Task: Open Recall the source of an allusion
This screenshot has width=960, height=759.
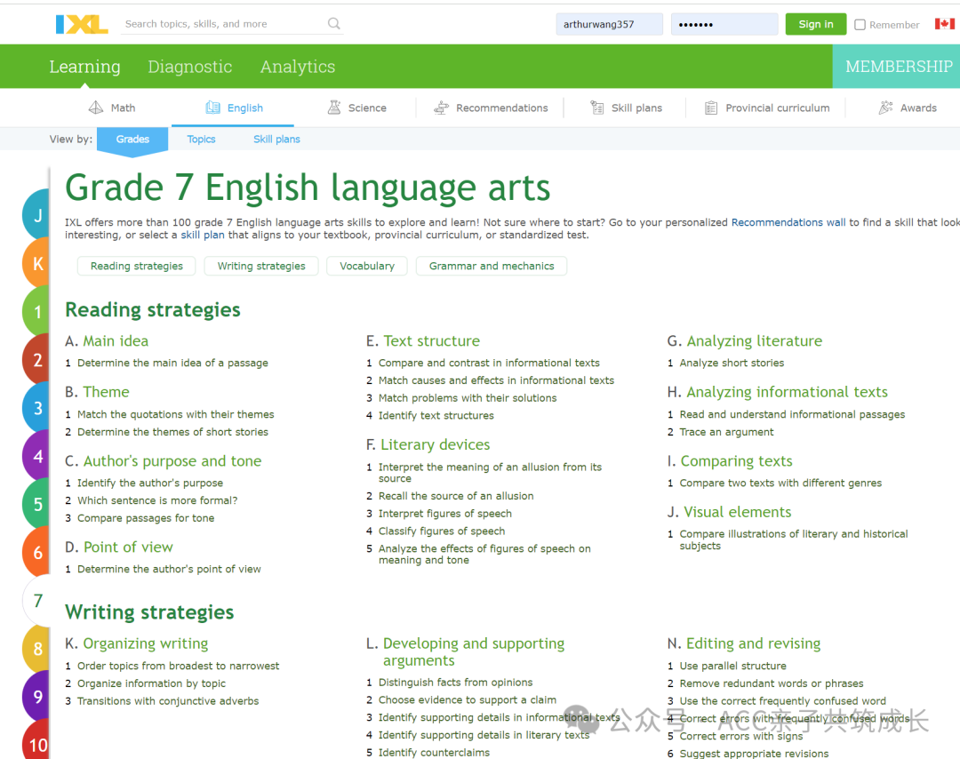Action: pos(456,496)
